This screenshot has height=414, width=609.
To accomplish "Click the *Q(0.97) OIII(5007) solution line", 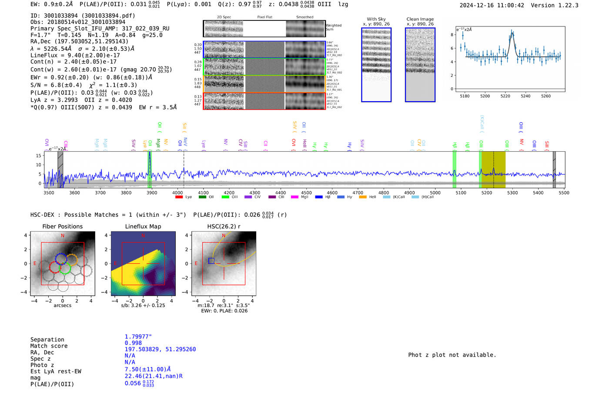I will pyautogui.click(x=104, y=107).
